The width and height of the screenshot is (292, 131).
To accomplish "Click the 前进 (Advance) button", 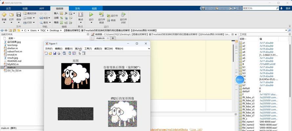I will (x=111, y=20).
